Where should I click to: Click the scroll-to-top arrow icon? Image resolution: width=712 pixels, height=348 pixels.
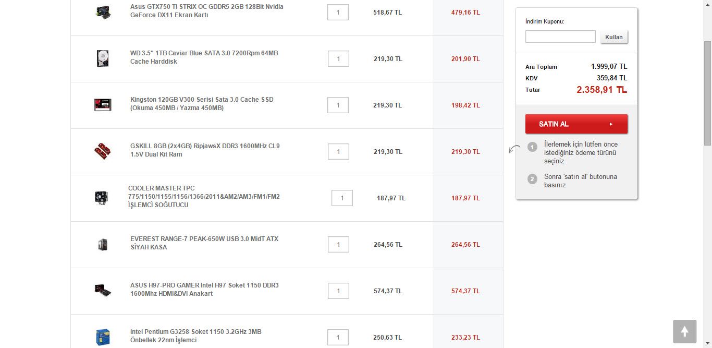click(684, 331)
